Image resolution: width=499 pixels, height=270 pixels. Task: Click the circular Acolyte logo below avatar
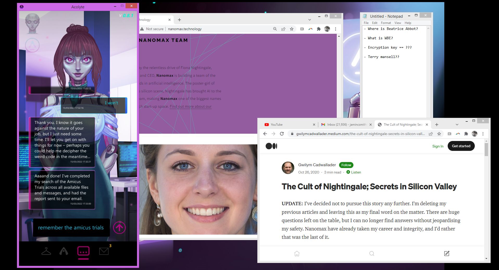pos(32,45)
